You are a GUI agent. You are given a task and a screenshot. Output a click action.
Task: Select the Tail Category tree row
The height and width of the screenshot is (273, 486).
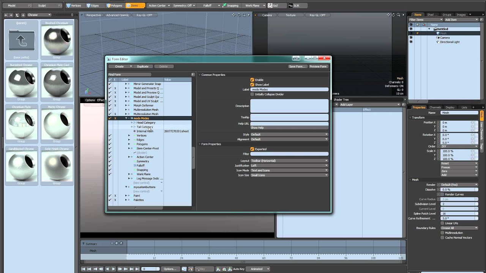click(x=145, y=127)
